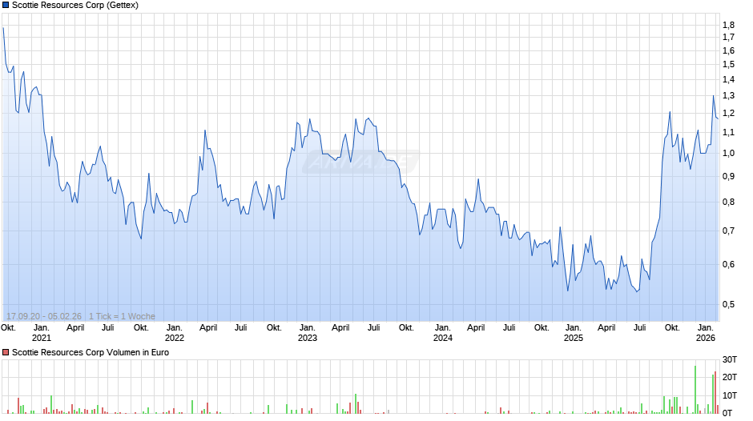Click the 'Jan. 2023' time axis label

308,333
